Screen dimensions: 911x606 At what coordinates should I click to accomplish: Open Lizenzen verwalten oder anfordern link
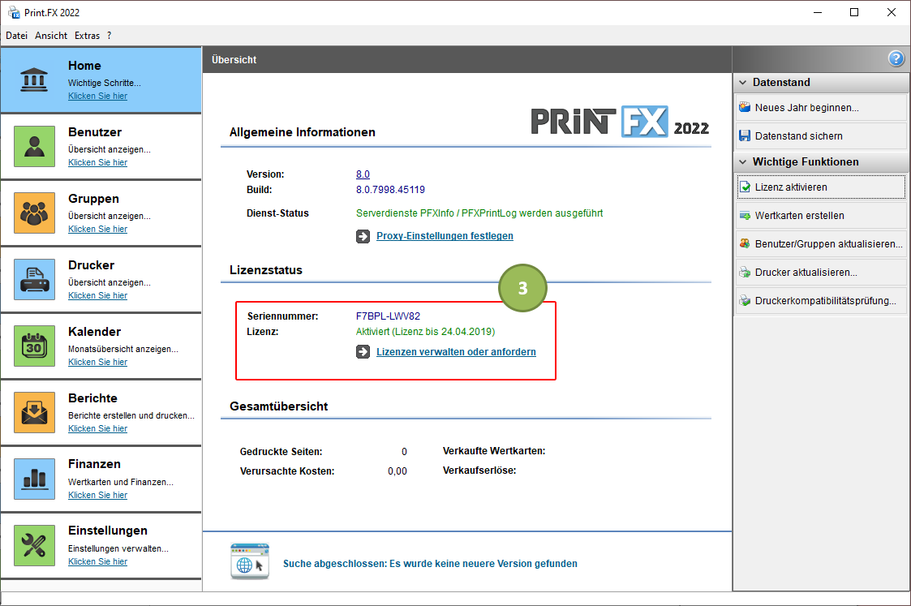456,352
